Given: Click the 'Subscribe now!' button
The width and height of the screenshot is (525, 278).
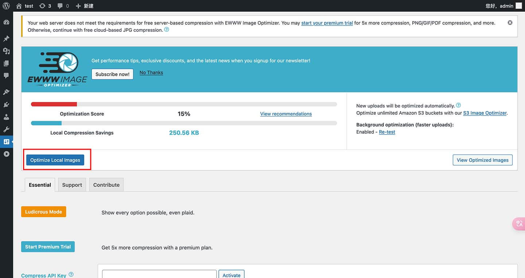Looking at the screenshot, I should tap(112, 74).
